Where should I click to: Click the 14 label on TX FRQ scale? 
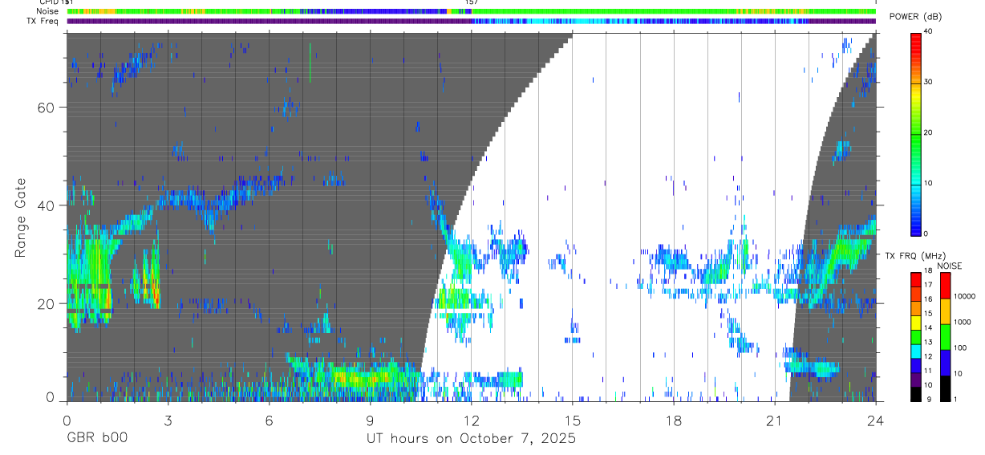(928, 327)
